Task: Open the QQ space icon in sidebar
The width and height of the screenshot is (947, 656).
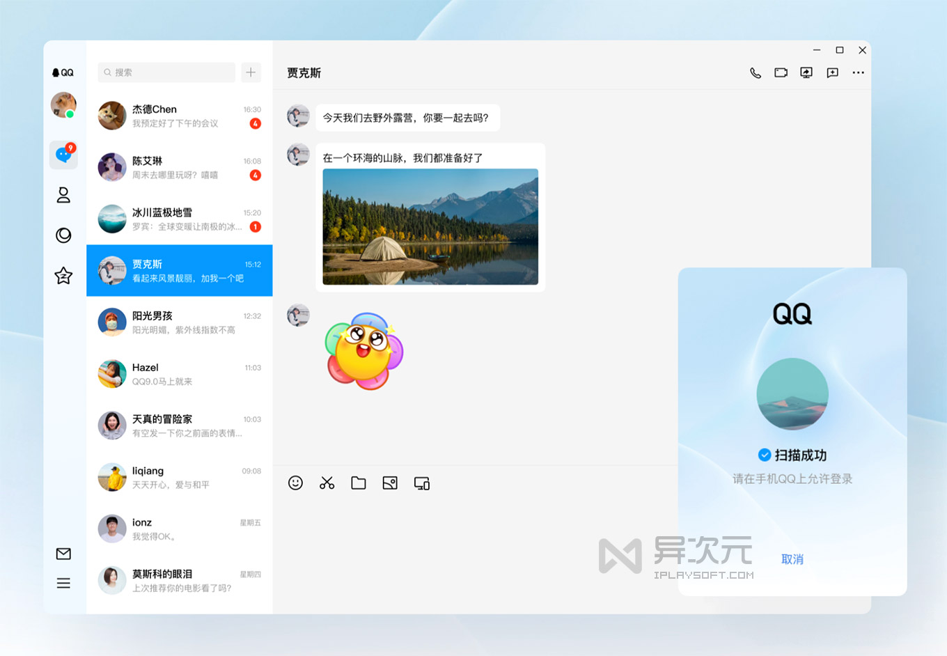Action: pyautogui.click(x=63, y=235)
